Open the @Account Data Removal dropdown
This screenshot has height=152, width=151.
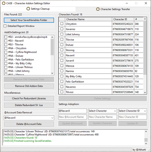(29, 118)
